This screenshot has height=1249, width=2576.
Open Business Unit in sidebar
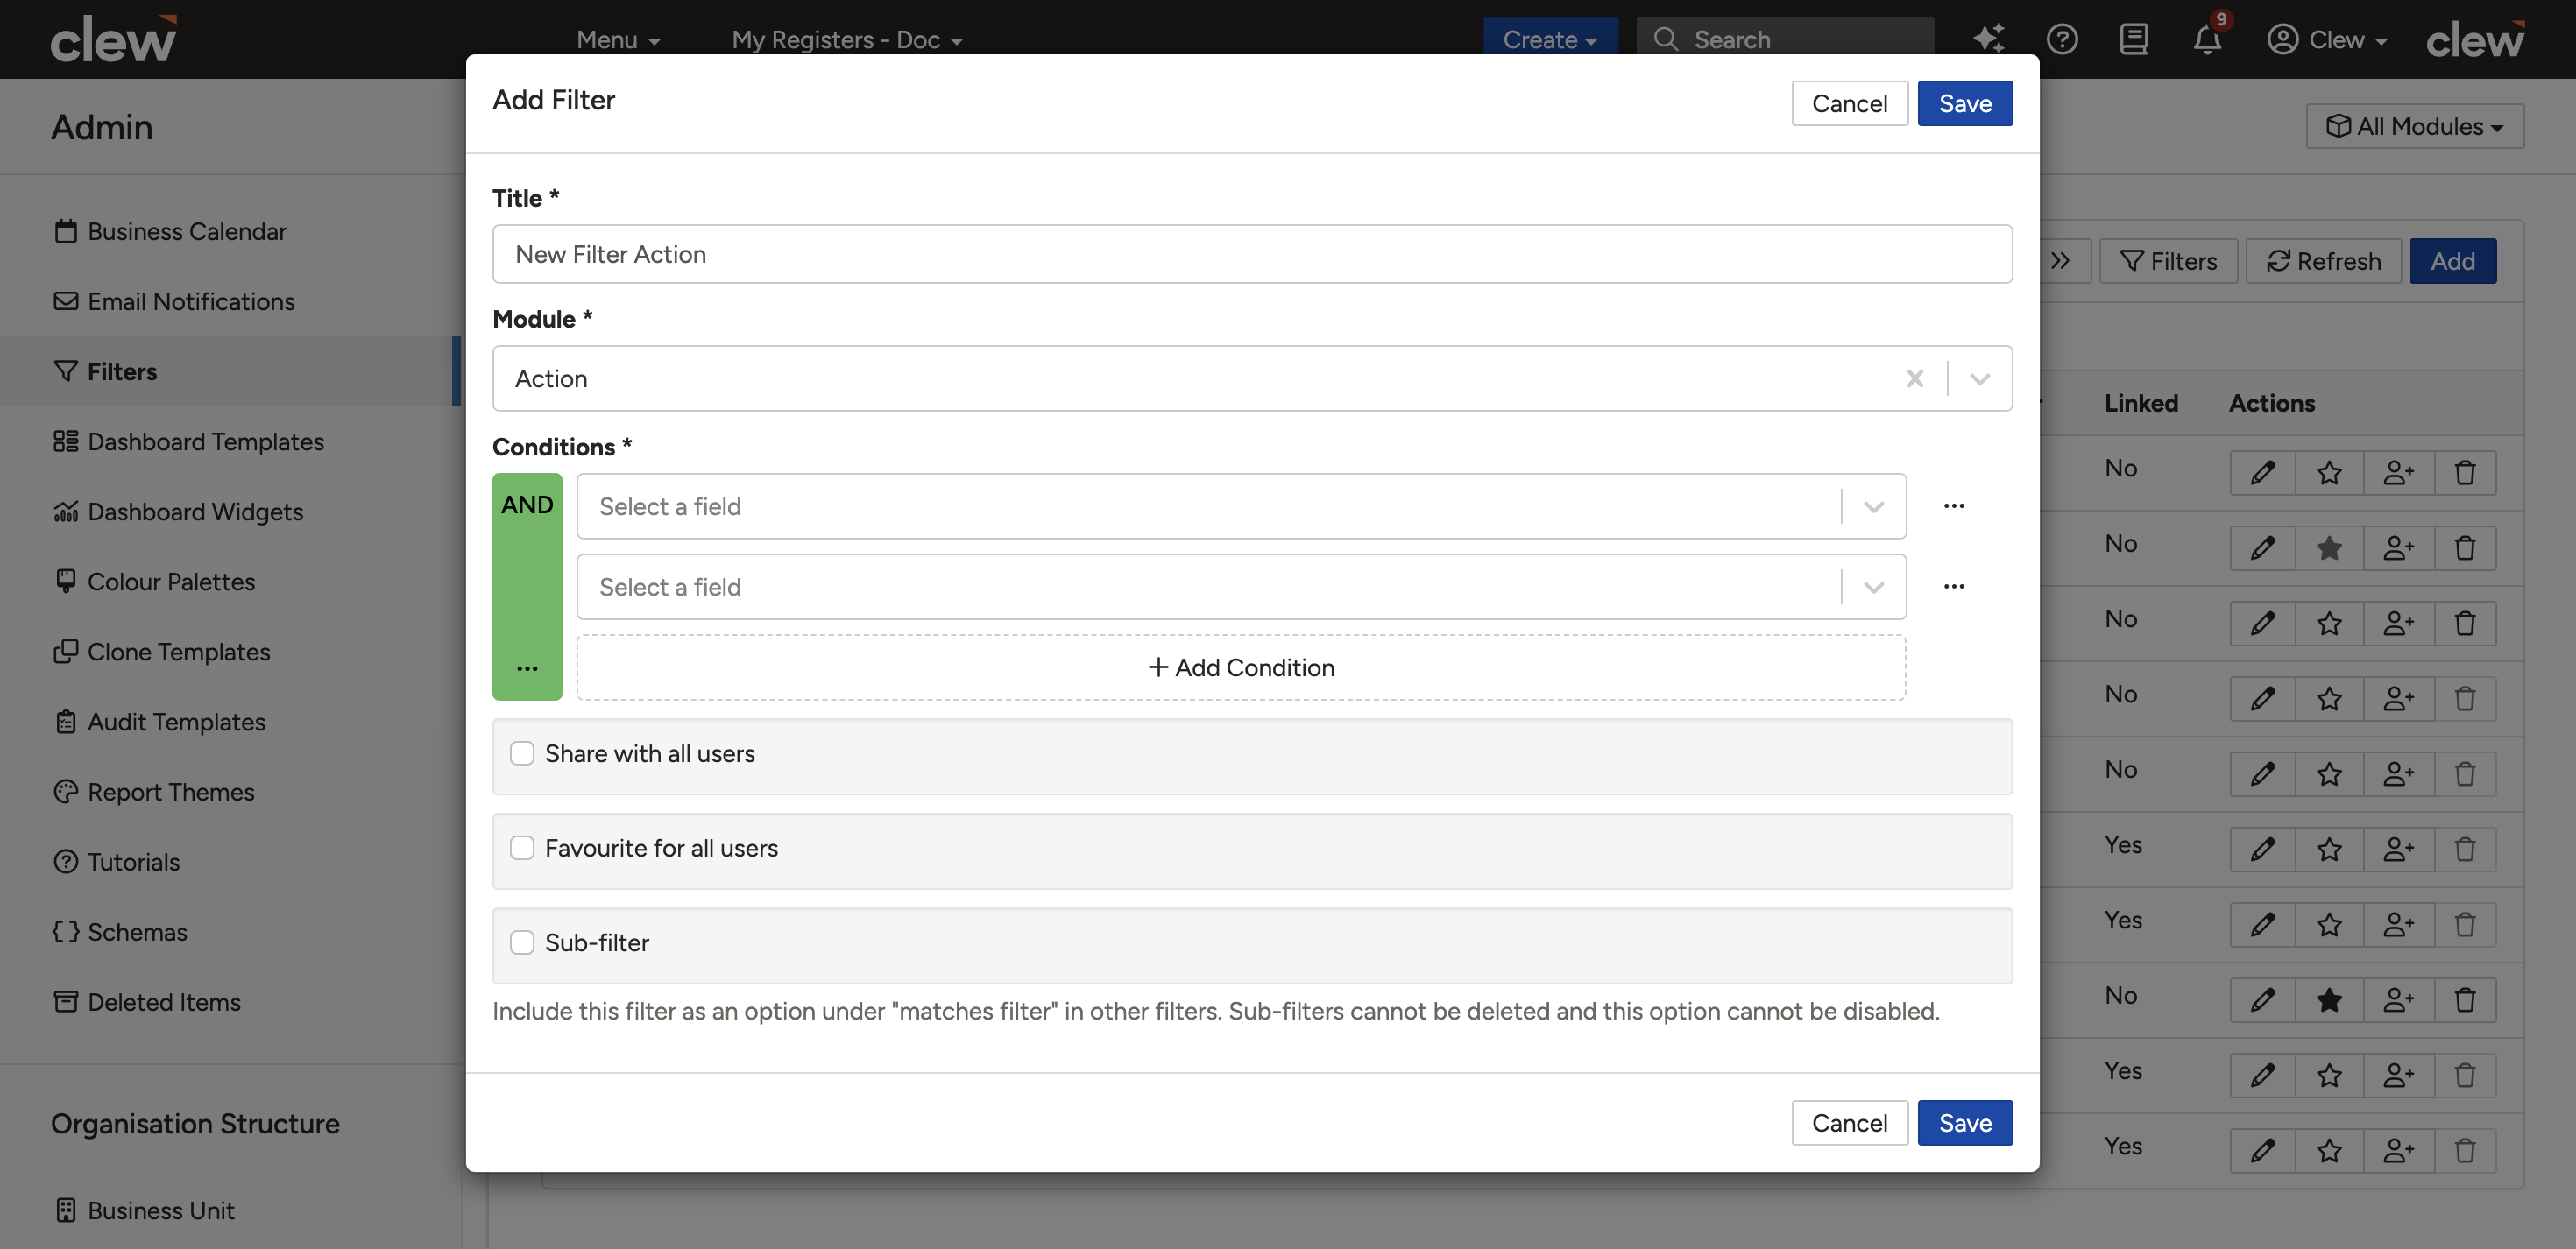click(x=144, y=1210)
